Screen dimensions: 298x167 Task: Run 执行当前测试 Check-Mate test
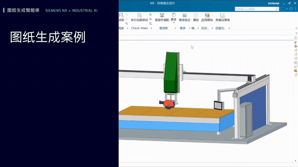[139, 17]
